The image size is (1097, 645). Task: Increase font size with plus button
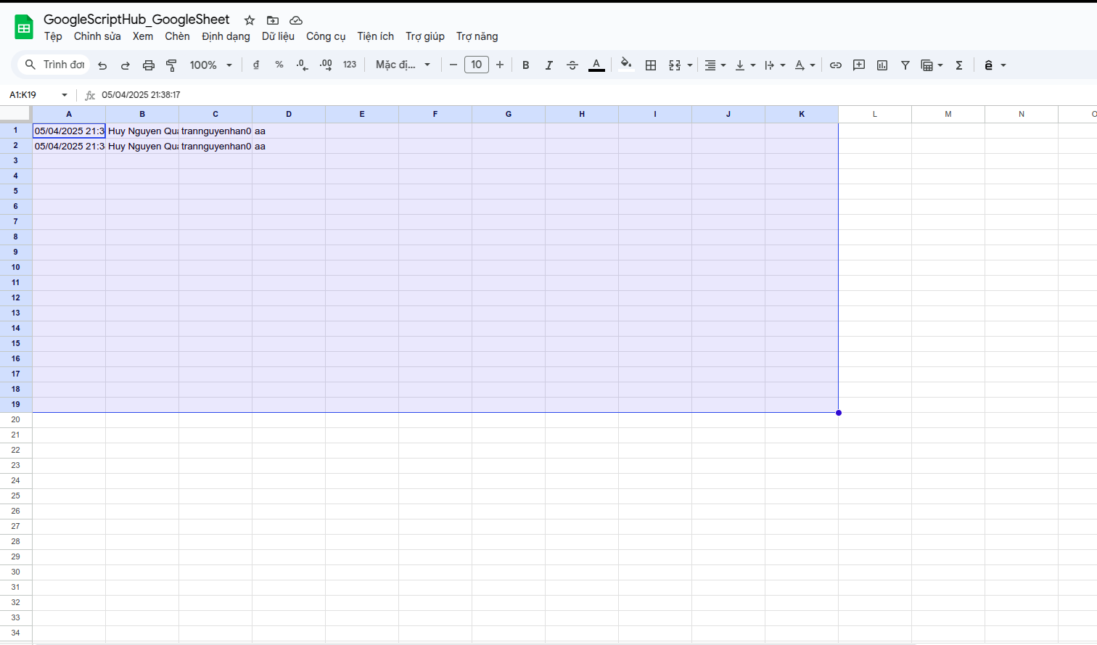coord(500,65)
